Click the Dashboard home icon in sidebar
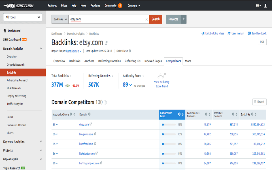The width and height of the screenshot is (272, 170). (x=5, y=31)
